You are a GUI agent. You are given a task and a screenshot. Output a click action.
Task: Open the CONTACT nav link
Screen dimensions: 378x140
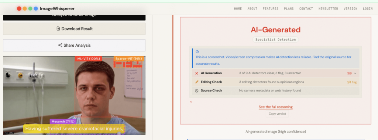click(x=306, y=9)
